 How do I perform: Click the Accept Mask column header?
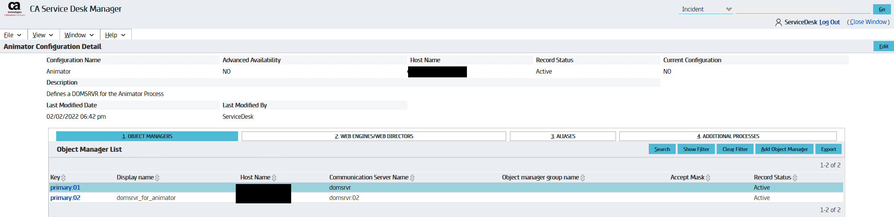click(x=687, y=177)
